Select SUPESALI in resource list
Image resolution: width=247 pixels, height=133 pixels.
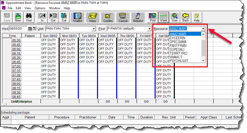point(185,50)
